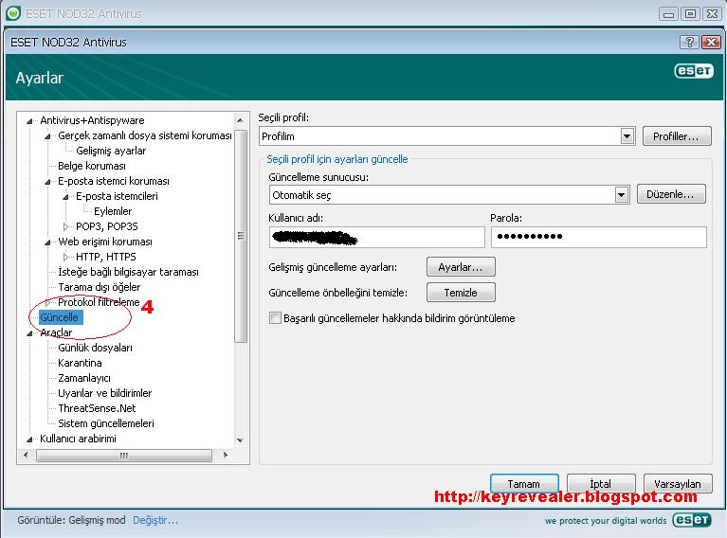Confirm with the Tamam button
Image resolution: width=727 pixels, height=538 pixels.
click(x=524, y=483)
